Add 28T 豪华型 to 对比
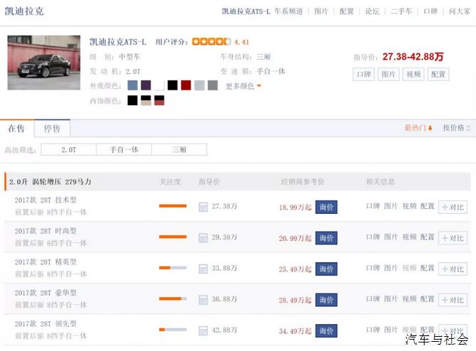Screen dimensions: 476x351 453,301
